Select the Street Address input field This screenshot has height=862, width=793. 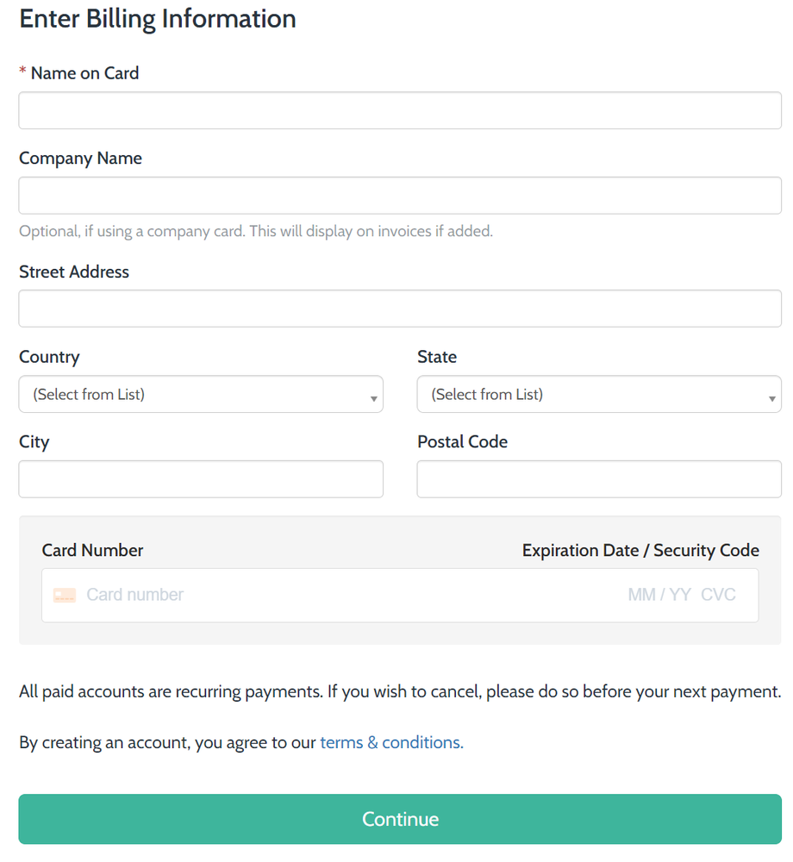(x=400, y=309)
